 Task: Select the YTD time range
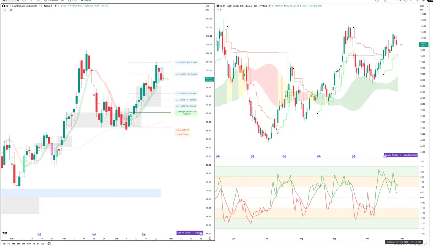click(x=29, y=244)
